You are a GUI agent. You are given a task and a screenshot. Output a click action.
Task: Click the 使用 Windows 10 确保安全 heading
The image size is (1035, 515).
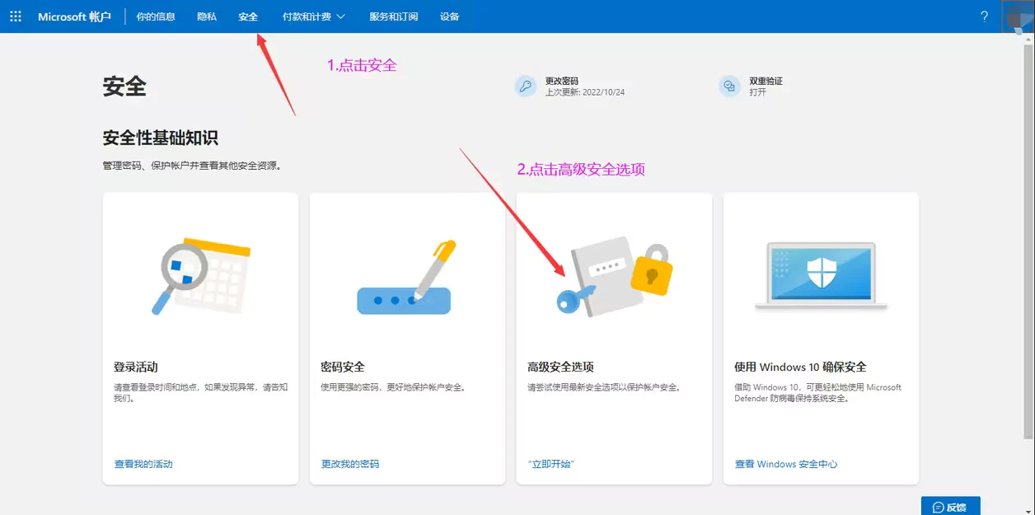coord(800,367)
